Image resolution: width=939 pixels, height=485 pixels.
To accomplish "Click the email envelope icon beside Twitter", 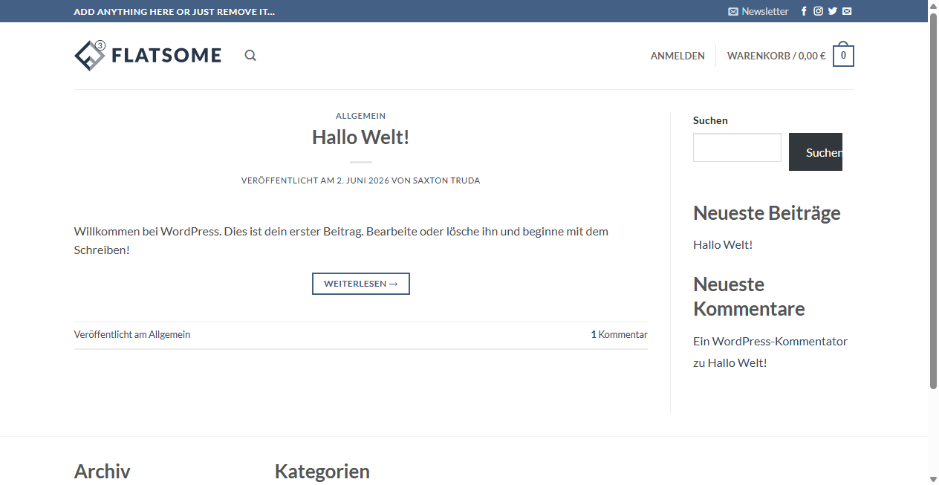I will [x=847, y=11].
